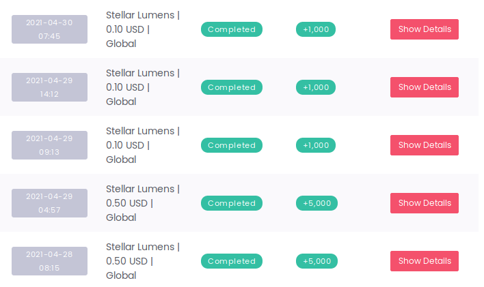Click the 2021-04-29 04:57 date badge

(49, 203)
